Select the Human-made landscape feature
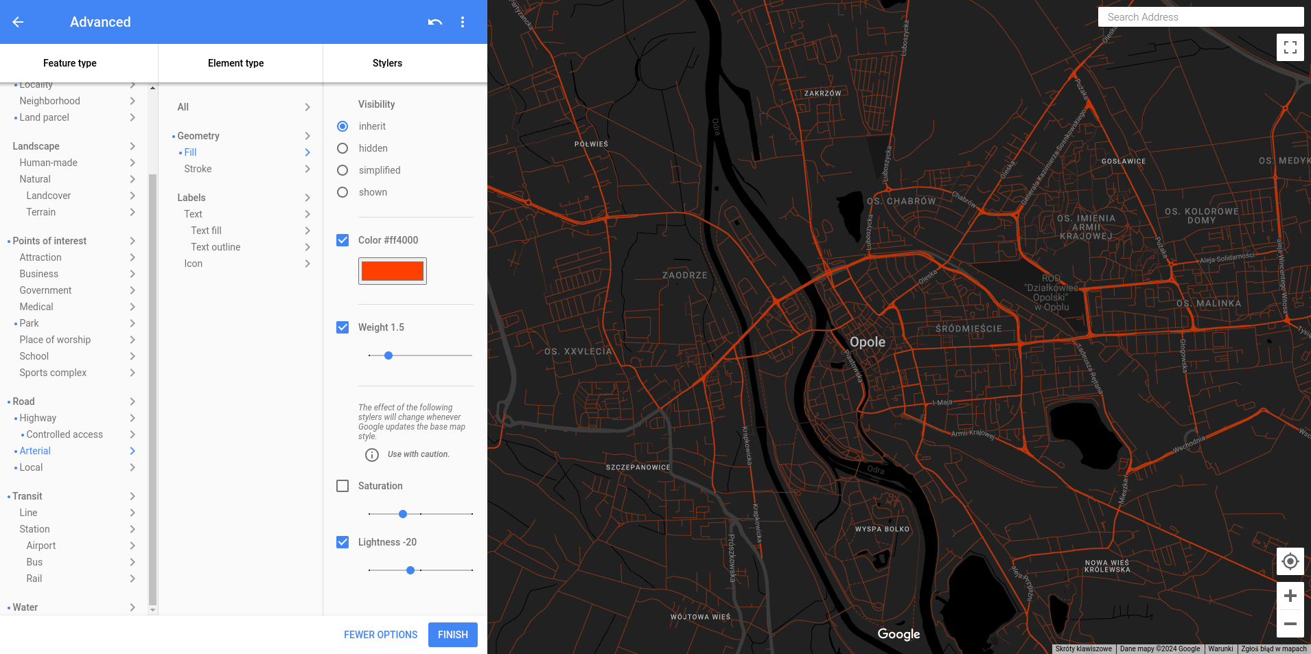1311x654 pixels. 48,163
